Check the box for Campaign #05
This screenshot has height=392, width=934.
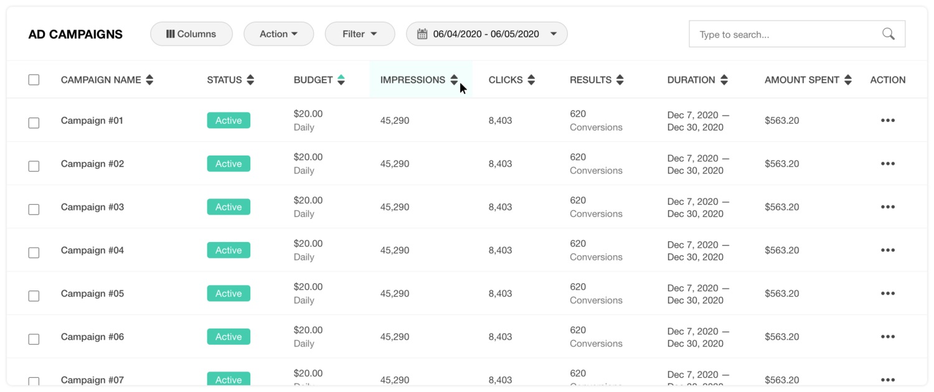[34, 296]
